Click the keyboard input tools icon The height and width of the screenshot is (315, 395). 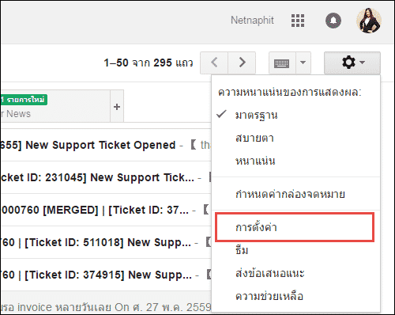pyautogui.click(x=282, y=63)
